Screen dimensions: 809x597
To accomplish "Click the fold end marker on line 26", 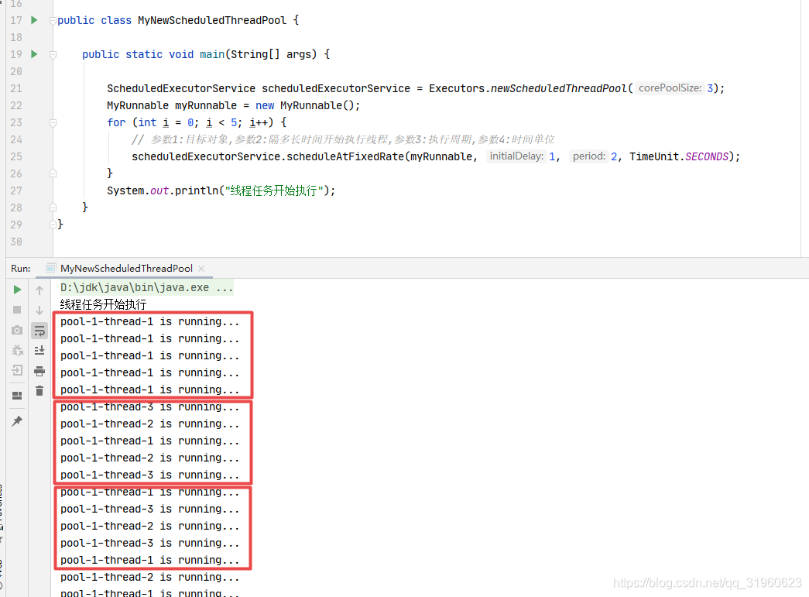I will point(53,174).
